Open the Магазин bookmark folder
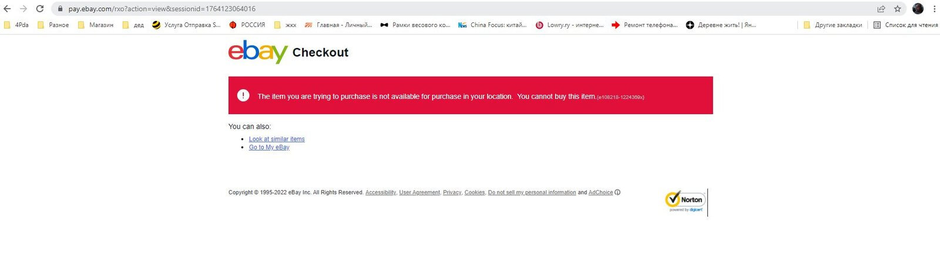The width and height of the screenshot is (940, 260). pyautogui.click(x=95, y=25)
